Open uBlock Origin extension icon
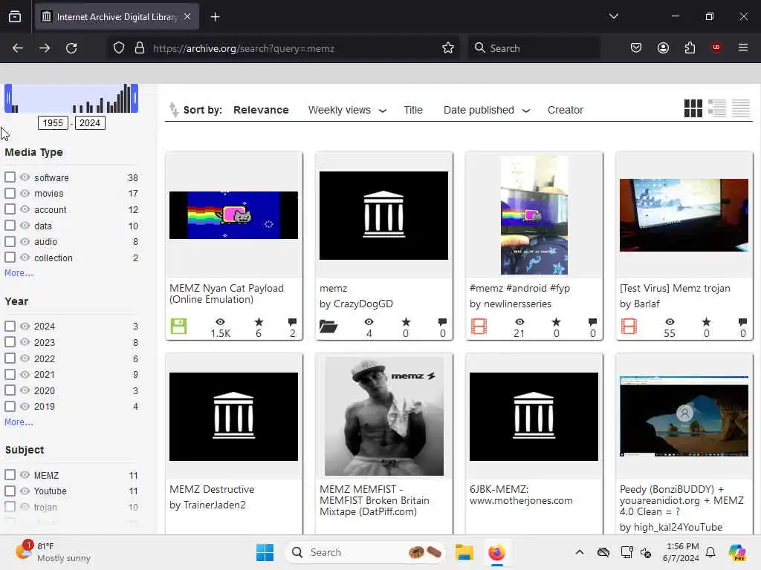This screenshot has height=570, width=761. pos(716,47)
